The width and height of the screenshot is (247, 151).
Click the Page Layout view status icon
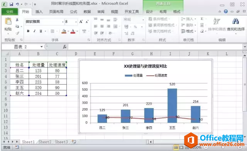[x=181, y=148]
